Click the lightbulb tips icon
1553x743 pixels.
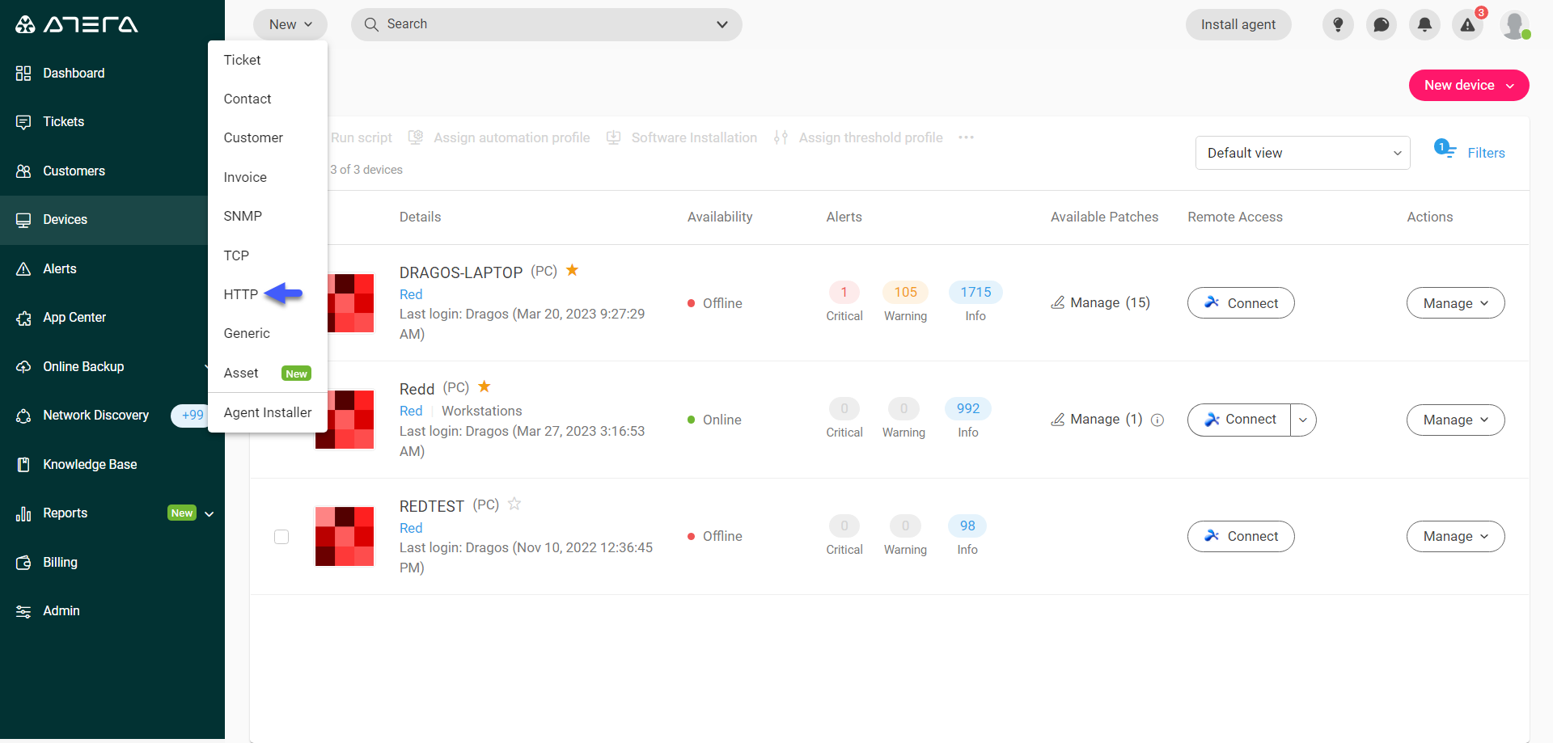1338,24
